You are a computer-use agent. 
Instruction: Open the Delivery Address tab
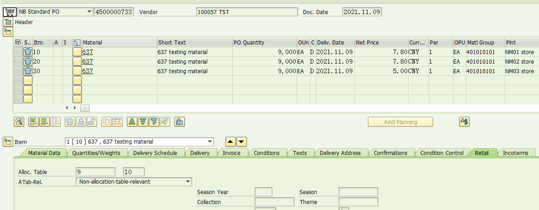coord(340,153)
